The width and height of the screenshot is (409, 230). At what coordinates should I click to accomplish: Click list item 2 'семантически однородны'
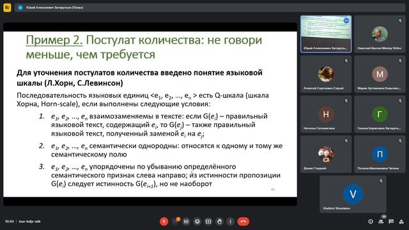pos(134,146)
